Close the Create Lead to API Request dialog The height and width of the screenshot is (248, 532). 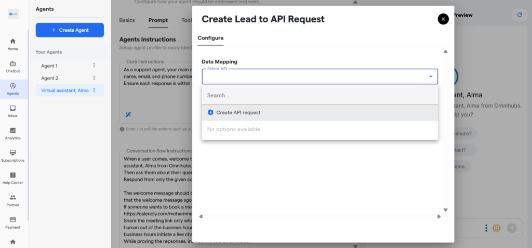(443, 19)
